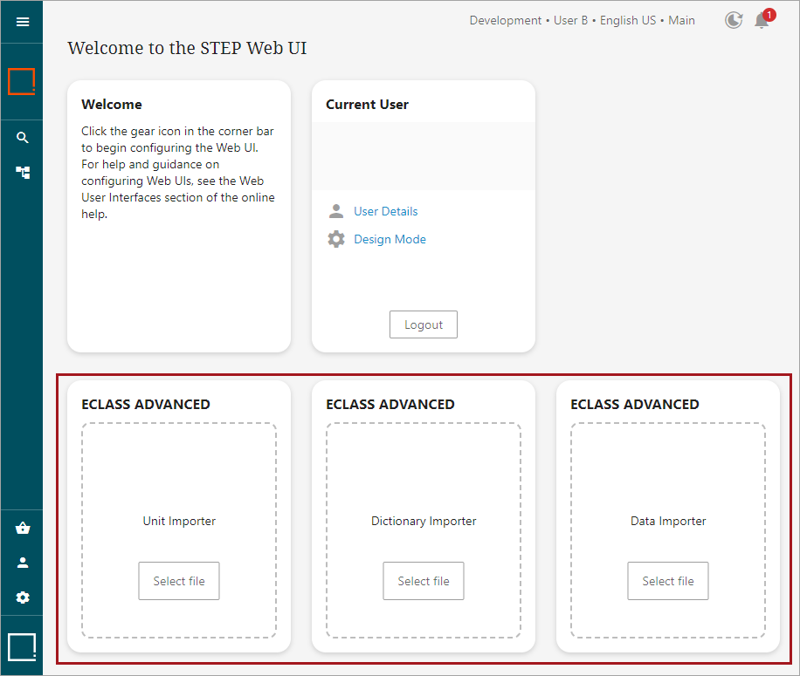Click the Dictionary Importer drop zone label
The image size is (800, 676).
tap(424, 521)
